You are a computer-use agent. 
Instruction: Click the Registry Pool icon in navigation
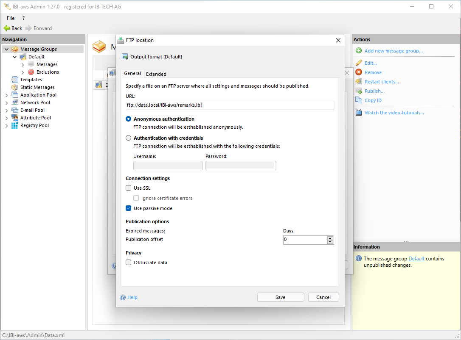(15, 125)
